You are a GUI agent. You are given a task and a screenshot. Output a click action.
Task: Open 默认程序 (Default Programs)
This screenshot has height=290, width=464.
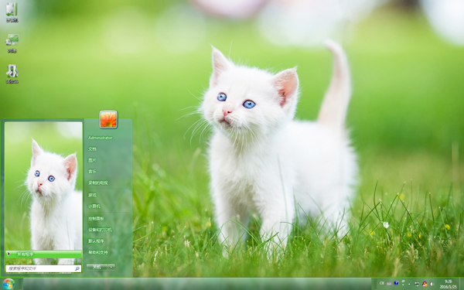[96, 241]
